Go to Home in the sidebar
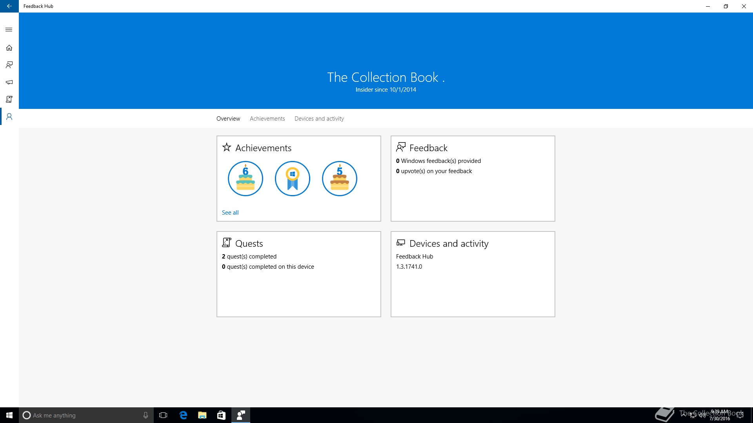 [x=9, y=48]
